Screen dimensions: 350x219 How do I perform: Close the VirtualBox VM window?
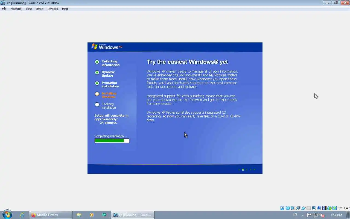tap(345, 3)
